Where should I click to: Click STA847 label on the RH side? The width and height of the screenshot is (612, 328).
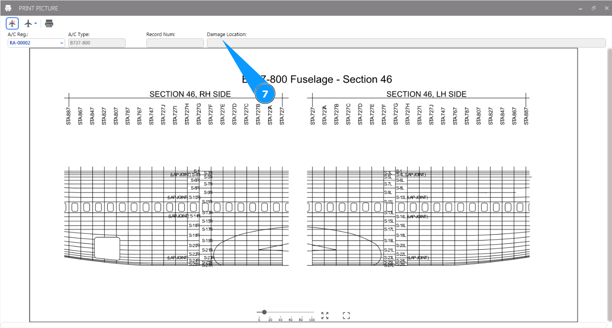[x=92, y=116]
